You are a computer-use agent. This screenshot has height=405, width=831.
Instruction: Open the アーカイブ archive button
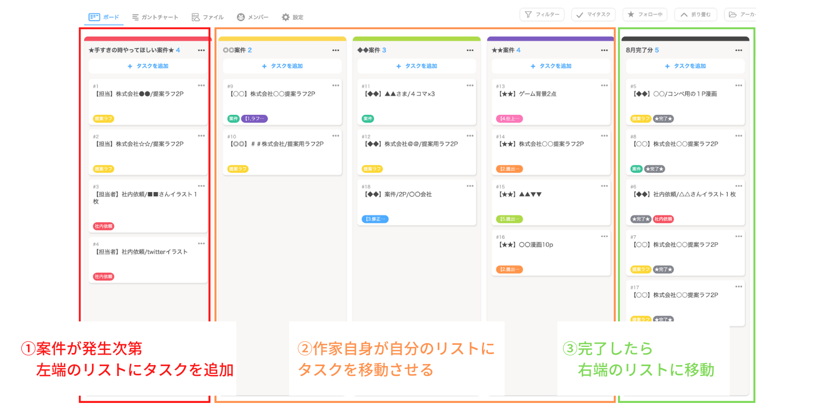point(740,15)
